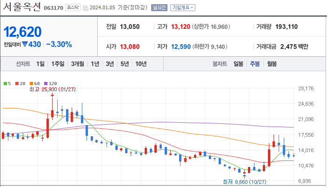Switch chart to 3년 range
The height and width of the screenshot is (187, 327).
(x=110, y=64)
